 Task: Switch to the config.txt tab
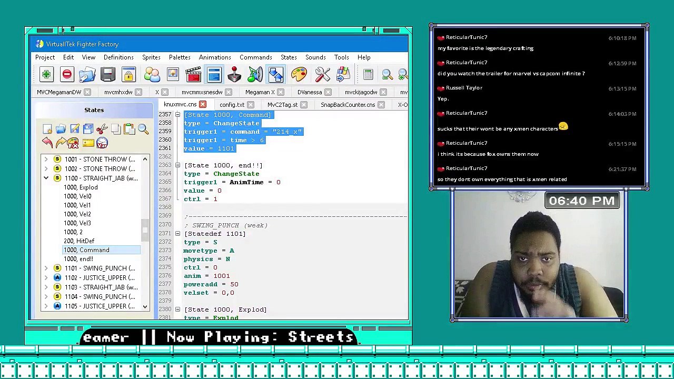coord(232,105)
